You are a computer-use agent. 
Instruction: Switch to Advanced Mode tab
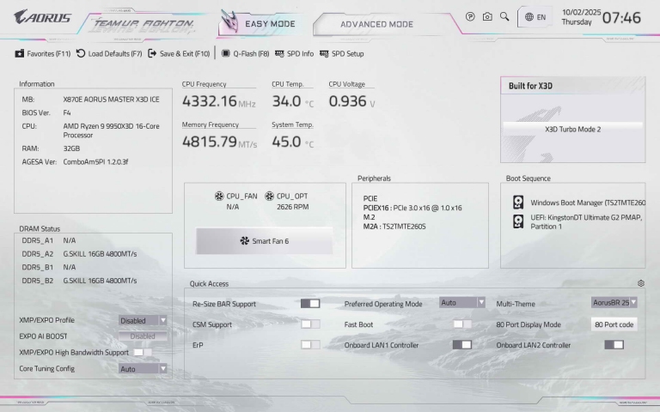[x=376, y=24]
